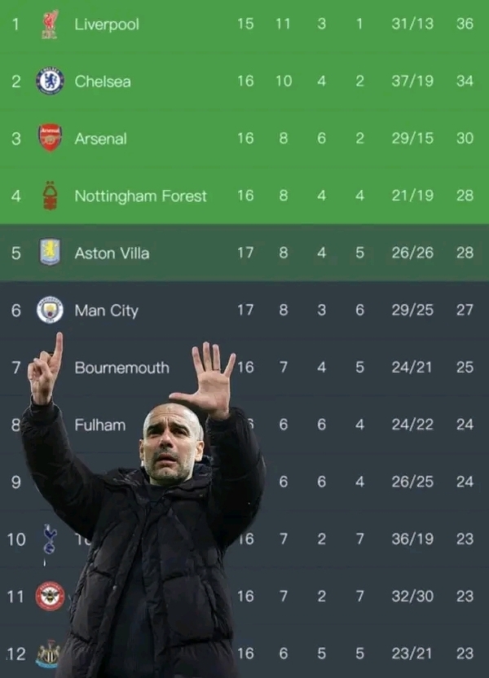Select the Newcastle United crest
Image resolution: width=489 pixels, height=678 pixels.
[48, 653]
